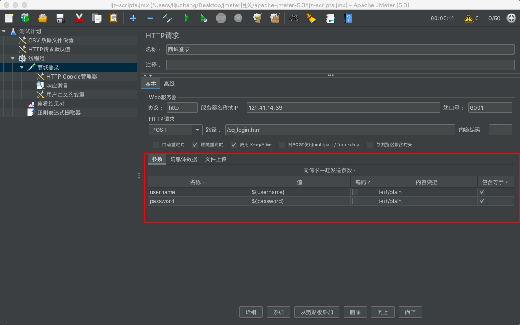The height and width of the screenshot is (325, 520).
Task: Click Start no pauses icon
Action: tap(204, 18)
